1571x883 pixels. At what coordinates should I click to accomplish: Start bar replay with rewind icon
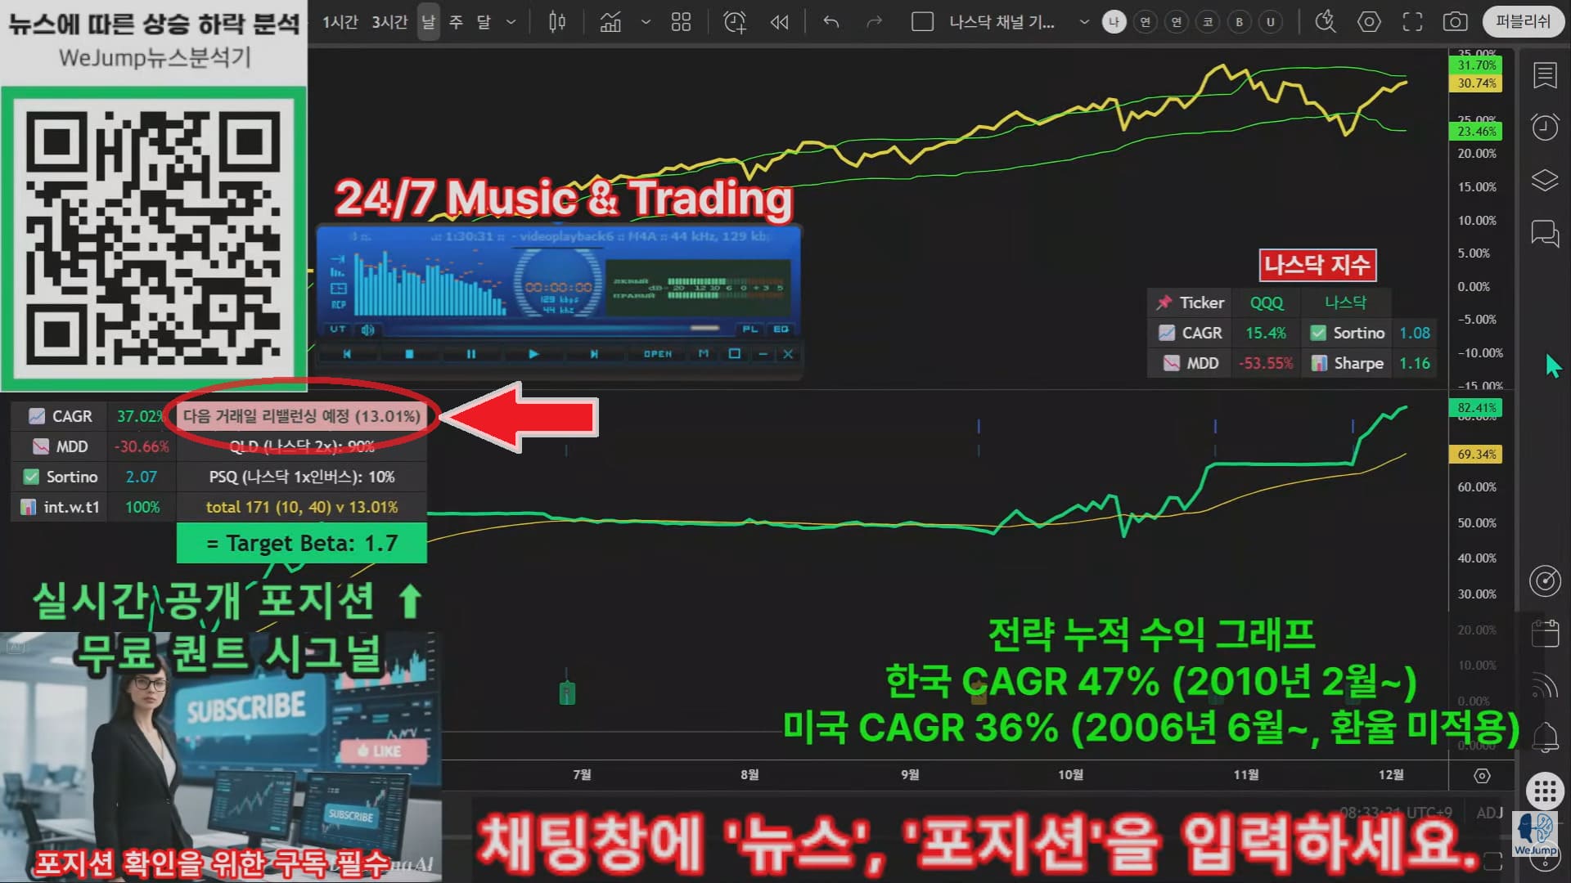click(779, 22)
